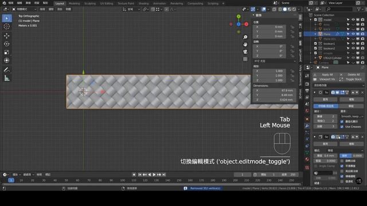Uncheck the boolean1 collection checkbox

click(x=315, y=43)
